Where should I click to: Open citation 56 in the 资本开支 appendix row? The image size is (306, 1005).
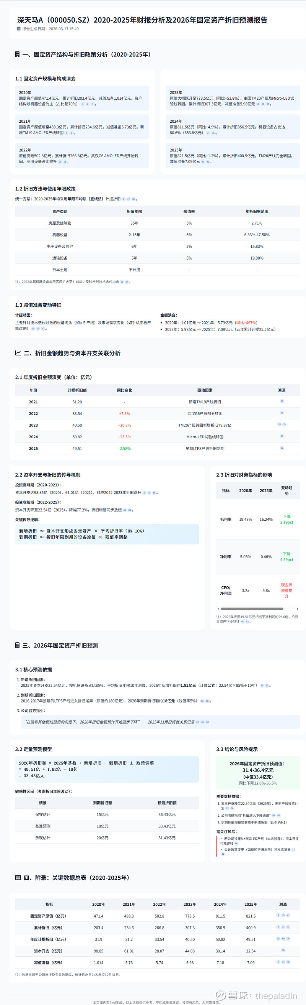click(283, 951)
